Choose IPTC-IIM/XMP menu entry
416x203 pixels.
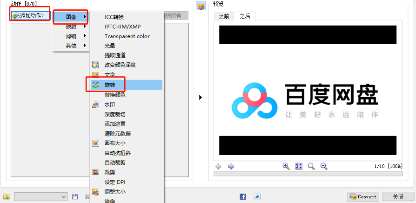[122, 26]
